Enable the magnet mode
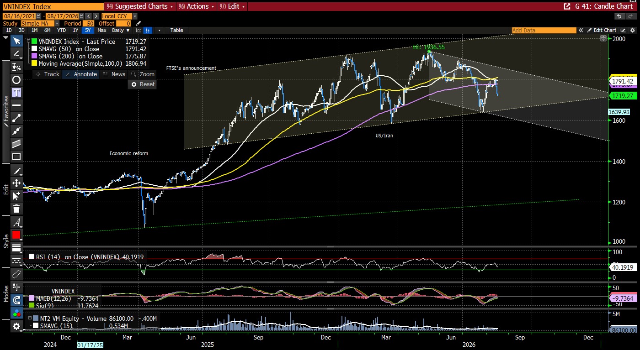The image size is (640, 350). 16,300
